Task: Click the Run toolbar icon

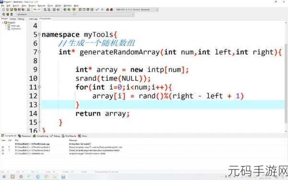Action: (84, 10)
